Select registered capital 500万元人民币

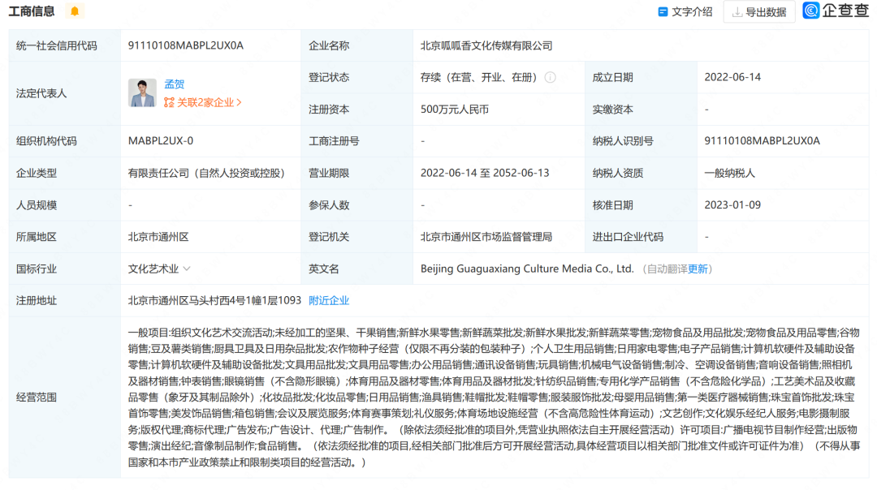455,110
